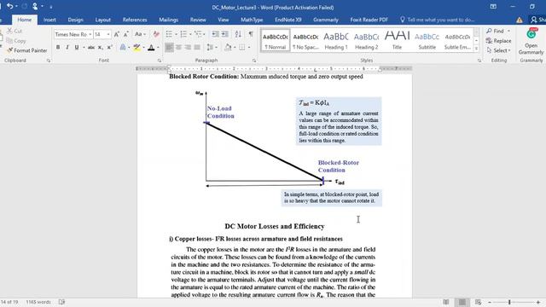Center the paragraph text
The image size is (546, 307).
pos(178,48)
